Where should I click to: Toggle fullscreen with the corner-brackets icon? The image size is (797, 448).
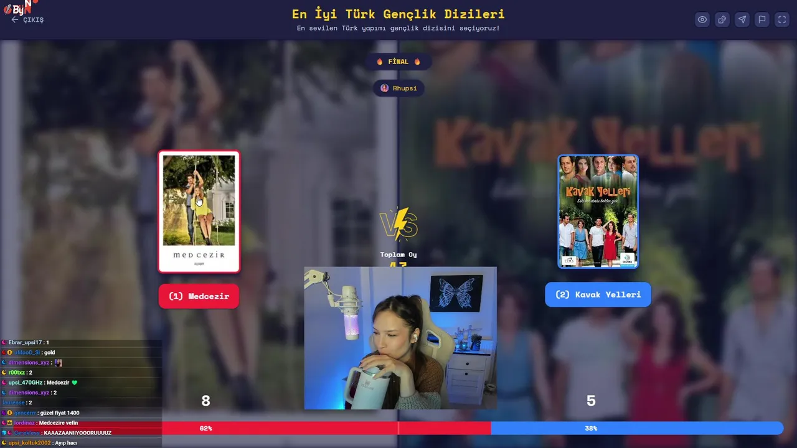[782, 19]
